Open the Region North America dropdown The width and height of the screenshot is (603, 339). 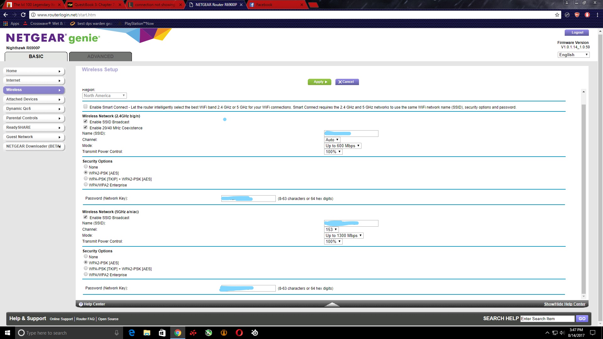pos(105,96)
